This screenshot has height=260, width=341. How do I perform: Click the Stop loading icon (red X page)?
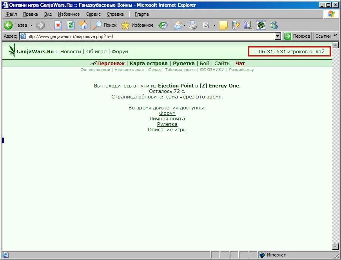coord(58,25)
